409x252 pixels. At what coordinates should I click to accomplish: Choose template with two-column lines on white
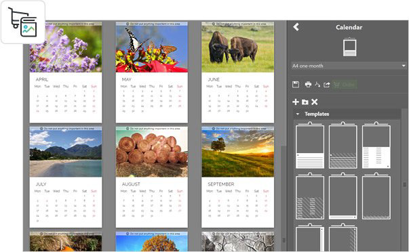(x=376, y=145)
